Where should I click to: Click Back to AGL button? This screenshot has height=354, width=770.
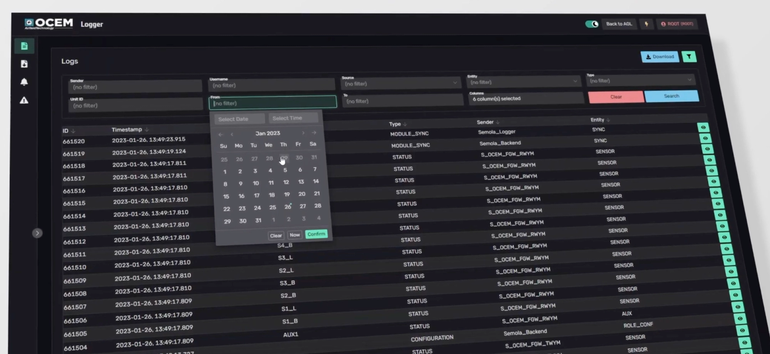coord(619,24)
